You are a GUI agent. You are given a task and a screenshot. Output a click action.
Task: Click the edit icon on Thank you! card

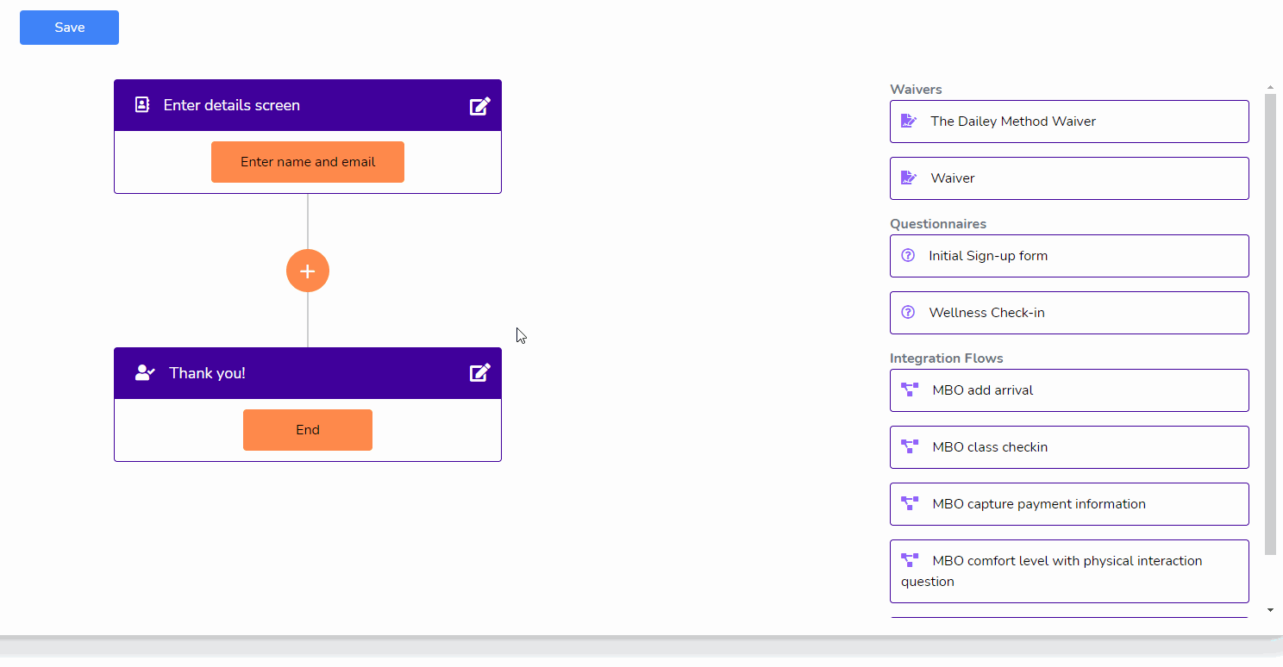coord(479,373)
